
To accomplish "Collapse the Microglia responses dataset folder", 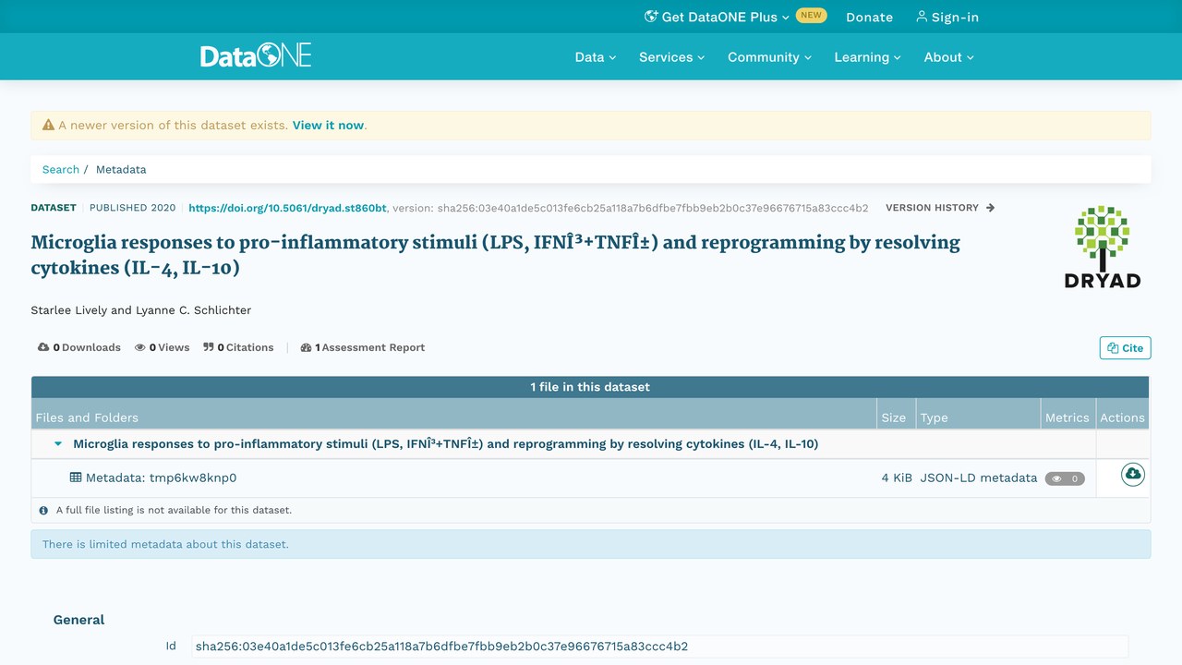I will point(58,444).
